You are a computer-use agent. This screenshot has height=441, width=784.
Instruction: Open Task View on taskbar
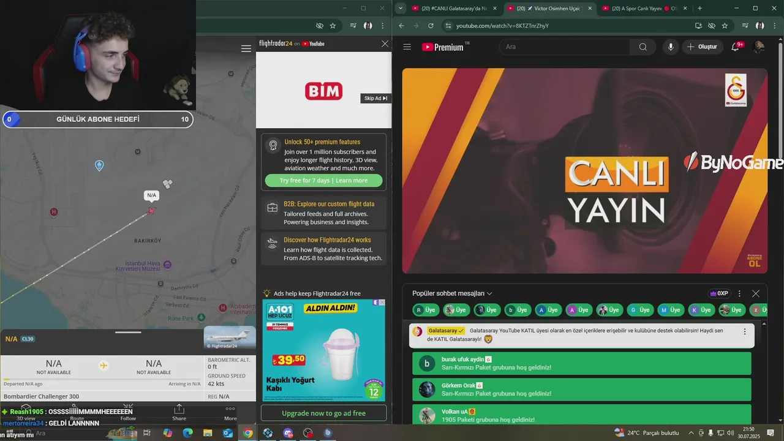pos(147,433)
